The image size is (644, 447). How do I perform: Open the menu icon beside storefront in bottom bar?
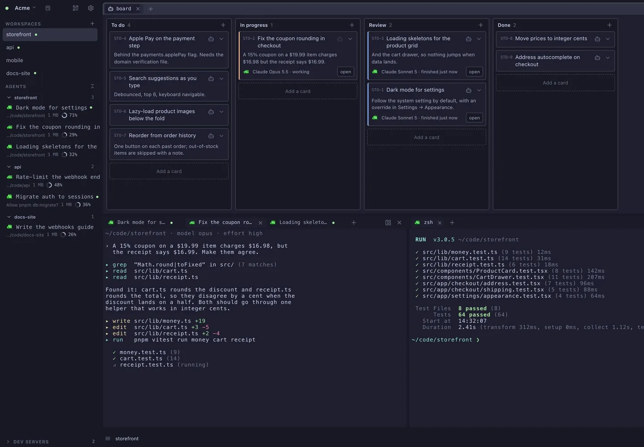(108, 439)
